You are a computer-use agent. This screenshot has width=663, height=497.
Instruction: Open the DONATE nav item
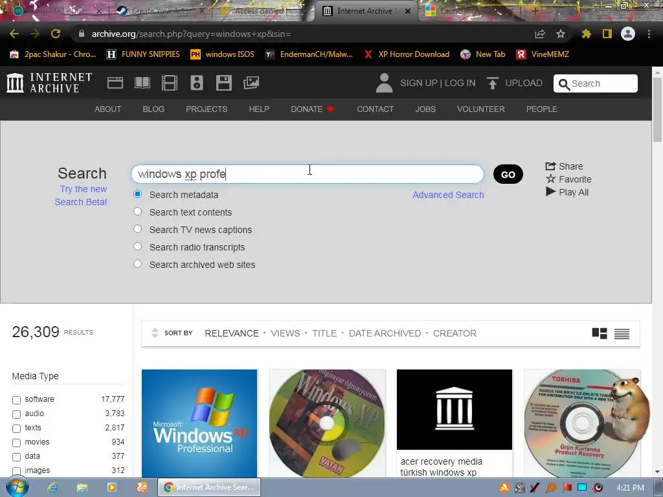pos(312,109)
